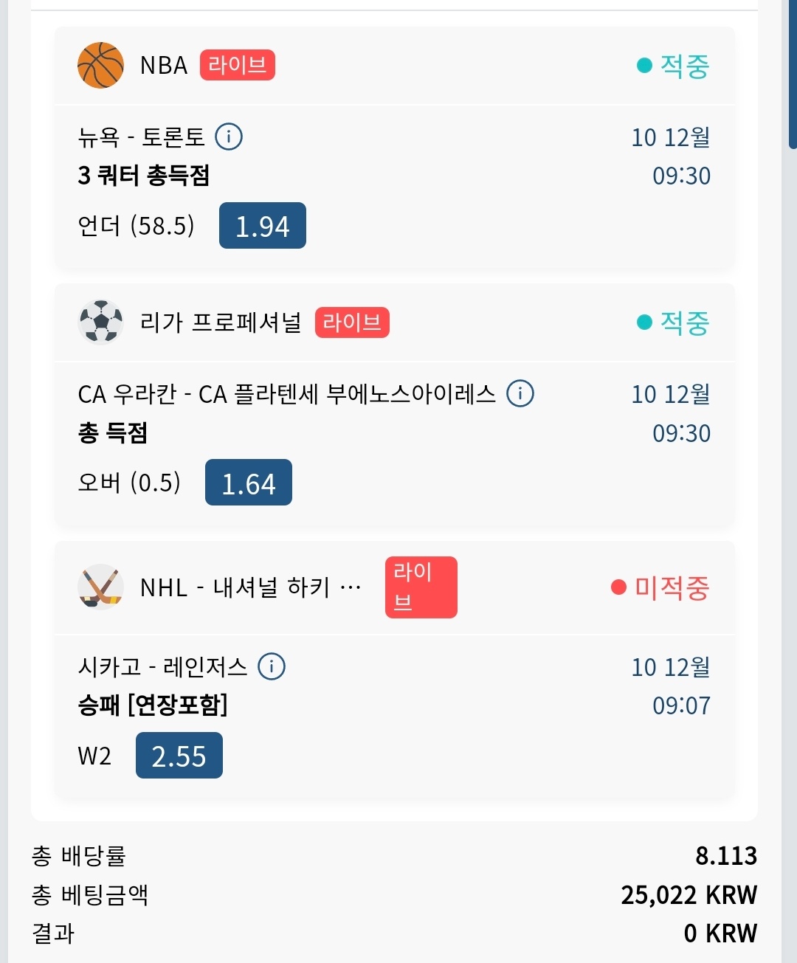This screenshot has width=797, height=963.
Task: Click the 2.55 odds button
Action: click(179, 756)
